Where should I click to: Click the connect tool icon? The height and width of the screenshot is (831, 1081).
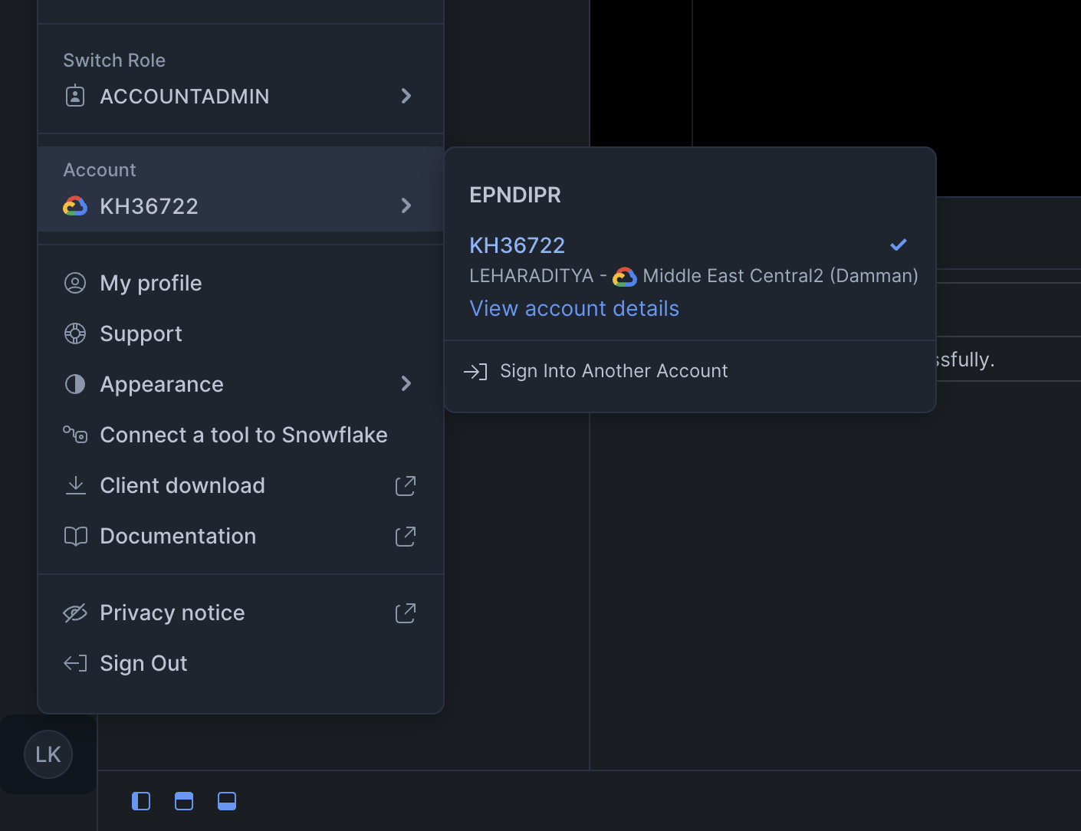point(75,434)
